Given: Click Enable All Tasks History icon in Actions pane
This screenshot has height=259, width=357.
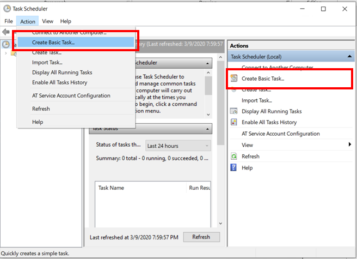Looking at the screenshot, I should tap(233, 122).
